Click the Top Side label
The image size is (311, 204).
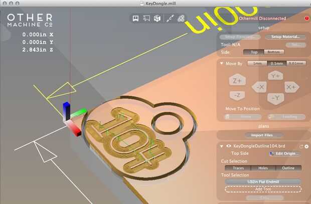[240, 153]
